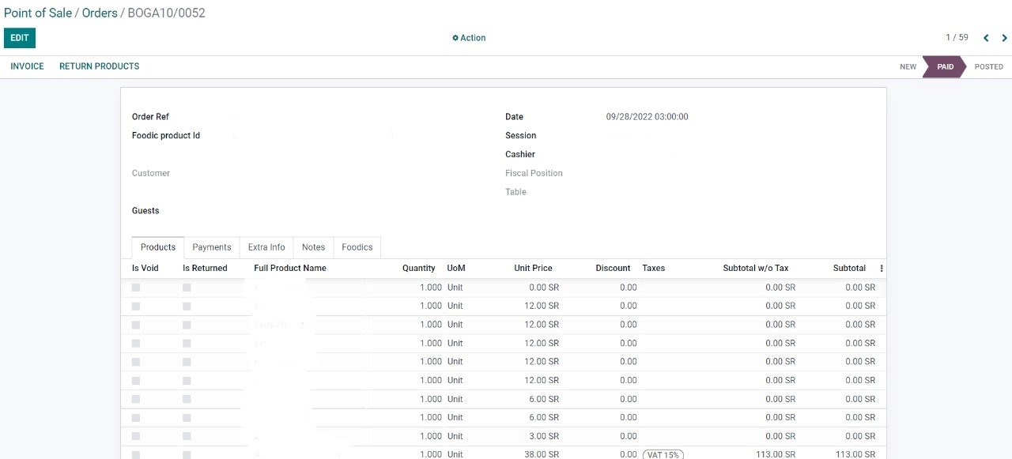Toggle Is Returned checkbox in first row
Screen dimensions: 1012x459
[x=187, y=288]
